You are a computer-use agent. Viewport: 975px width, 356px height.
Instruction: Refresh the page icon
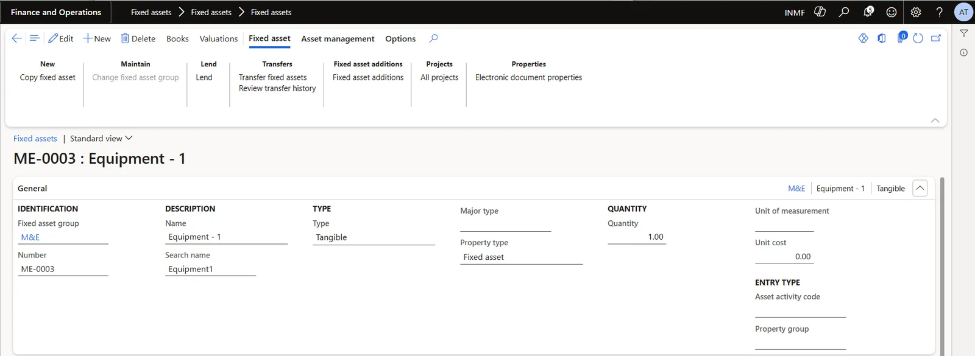[918, 38]
